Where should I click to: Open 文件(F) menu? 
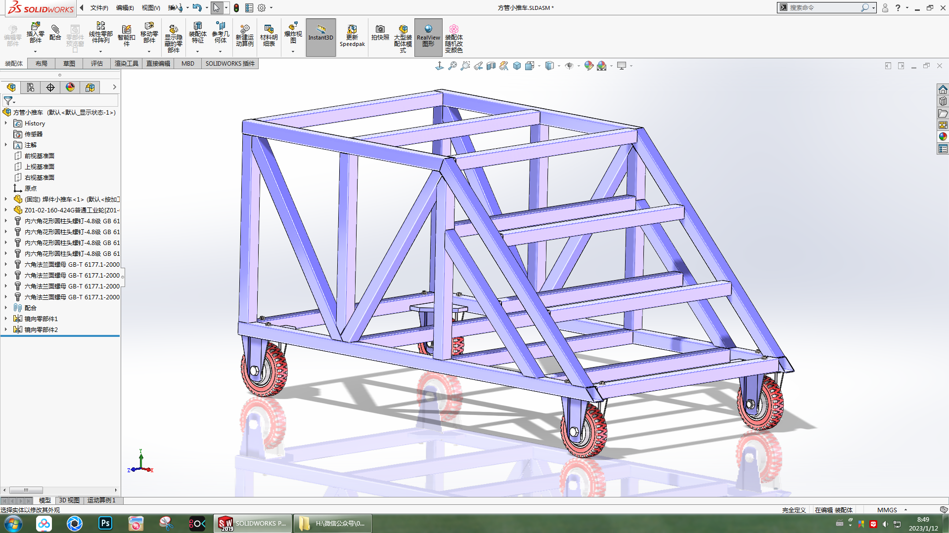[x=99, y=8]
